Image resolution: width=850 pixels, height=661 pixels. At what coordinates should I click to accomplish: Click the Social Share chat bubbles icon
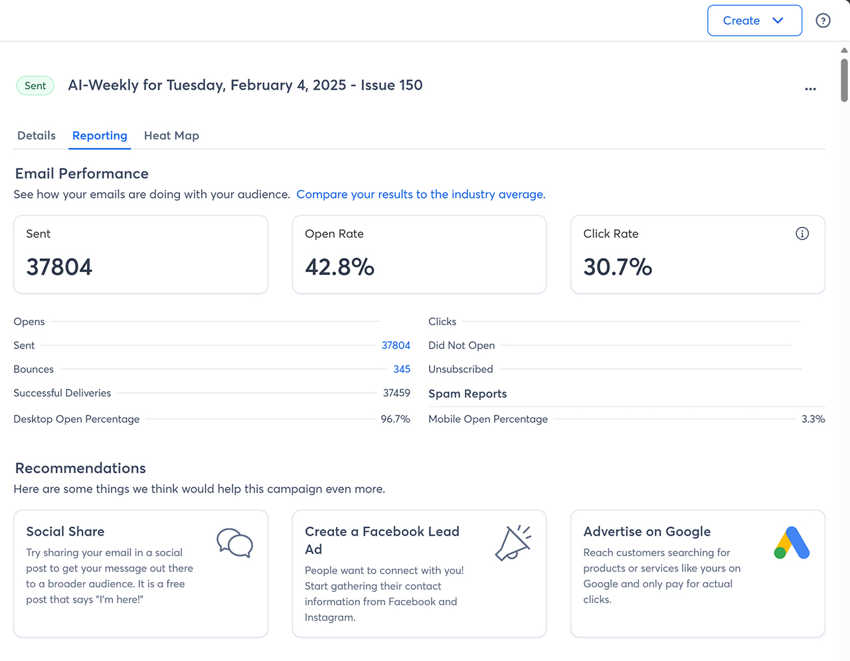click(x=234, y=543)
